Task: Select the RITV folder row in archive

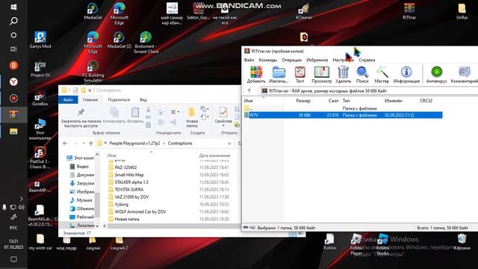Action: (x=343, y=115)
